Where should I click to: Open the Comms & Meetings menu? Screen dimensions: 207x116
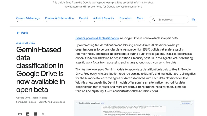click(x=28, y=18)
